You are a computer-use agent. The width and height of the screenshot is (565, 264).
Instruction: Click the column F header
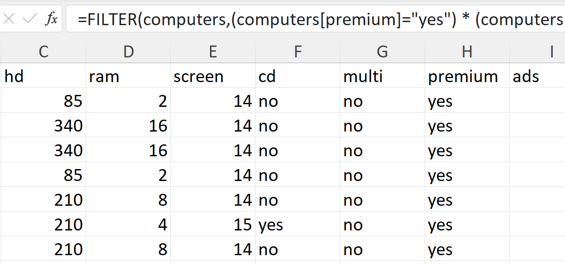click(x=298, y=52)
